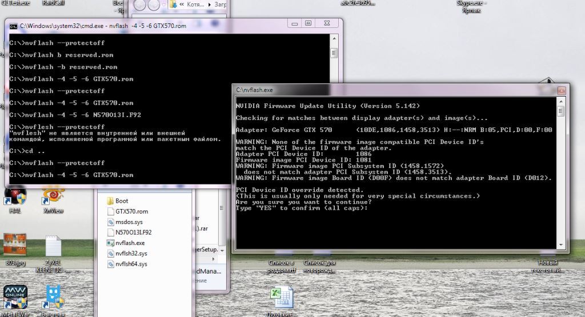Click the GTX570.rom file icon
585x317 pixels.
110,211
